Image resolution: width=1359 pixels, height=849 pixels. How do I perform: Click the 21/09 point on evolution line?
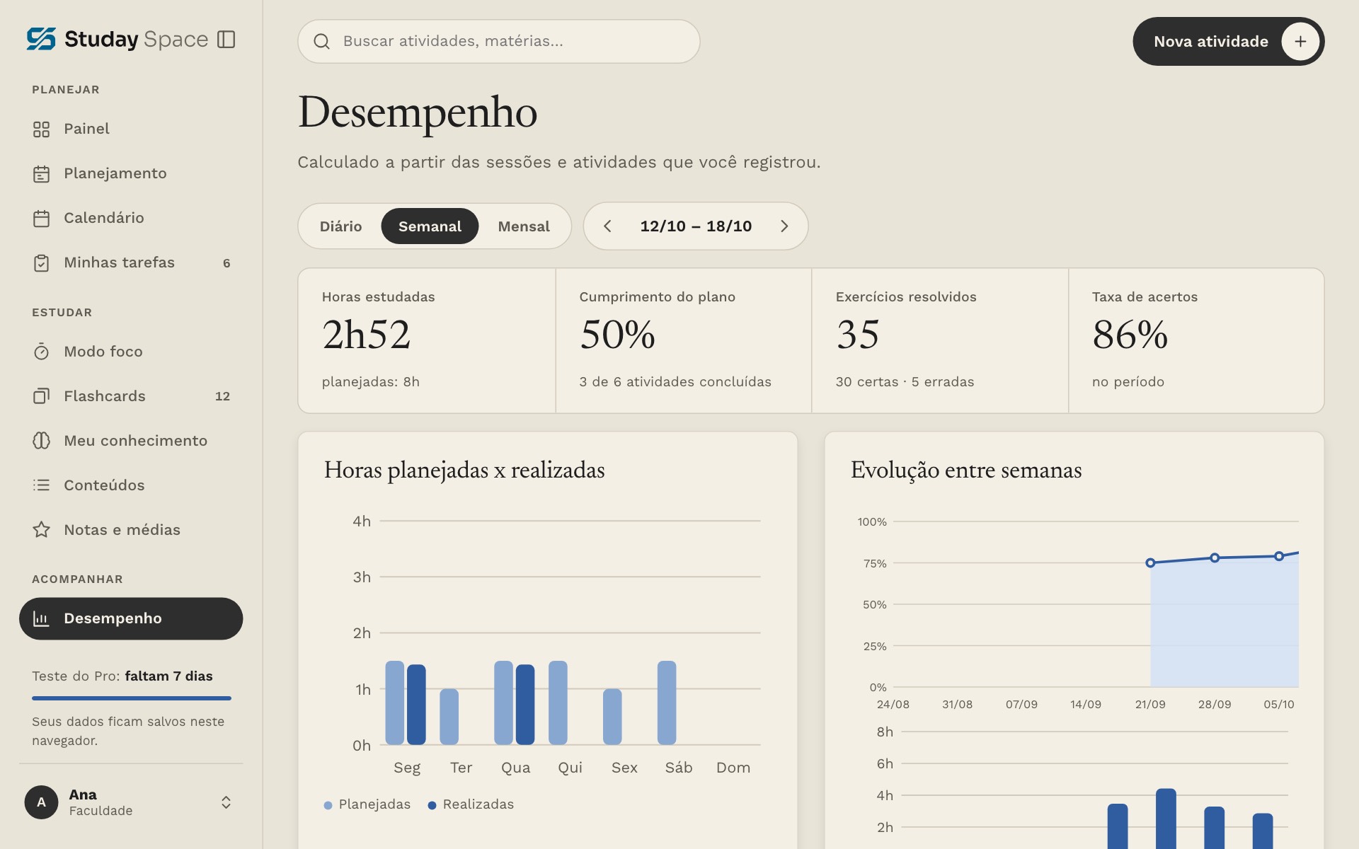point(1150,562)
